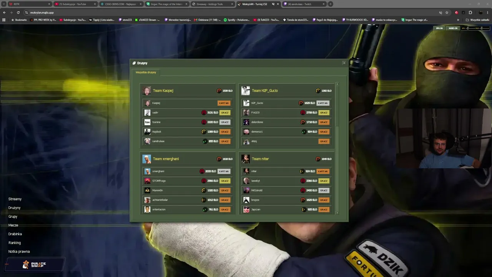Click krejzzs's player avatar
Viewport: 492px width, 277px height.
coord(246,200)
